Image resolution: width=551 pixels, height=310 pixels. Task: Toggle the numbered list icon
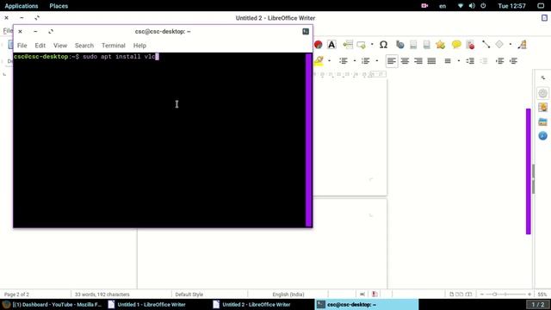(365, 61)
